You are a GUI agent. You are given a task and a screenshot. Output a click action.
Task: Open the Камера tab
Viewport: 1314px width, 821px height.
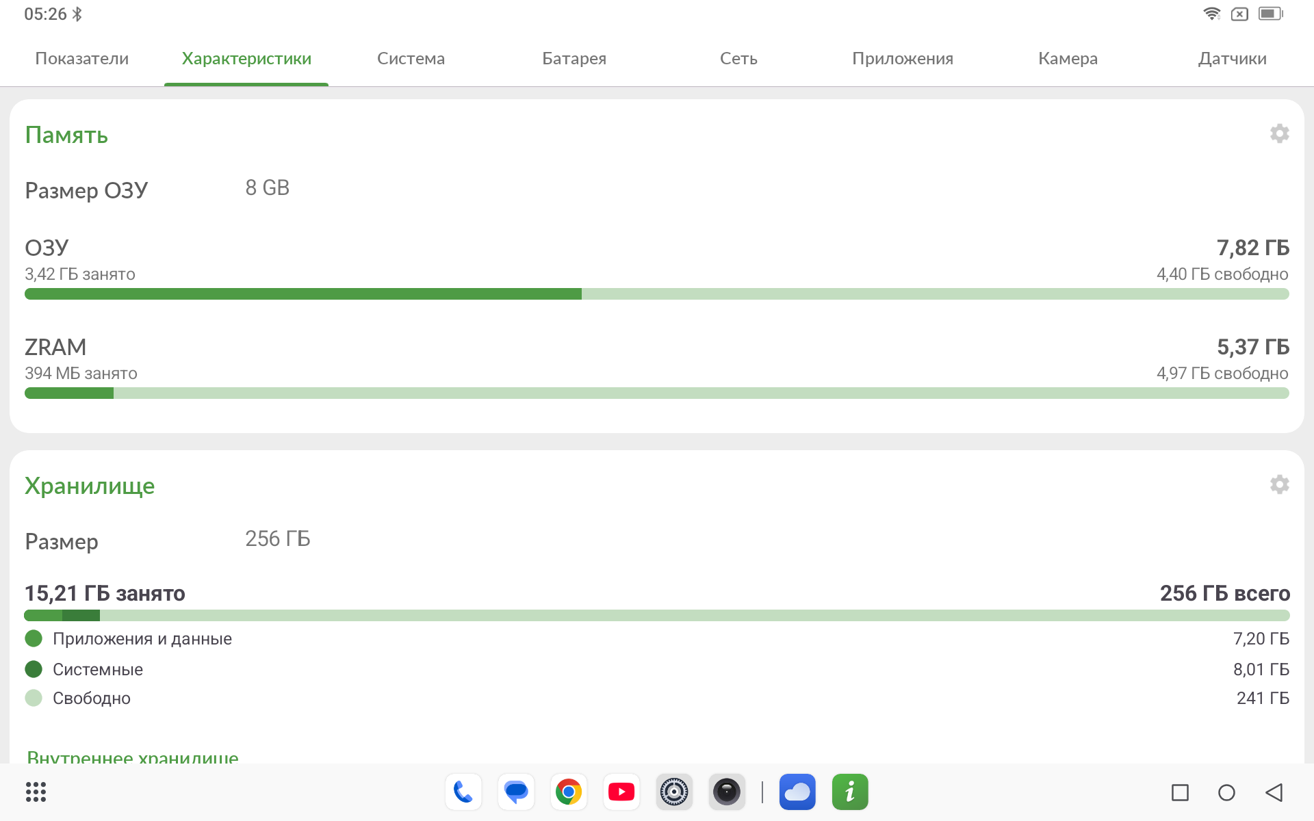(1068, 59)
